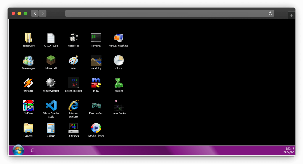
Task: Launch the Terminal desktop icon
Action: point(96,38)
